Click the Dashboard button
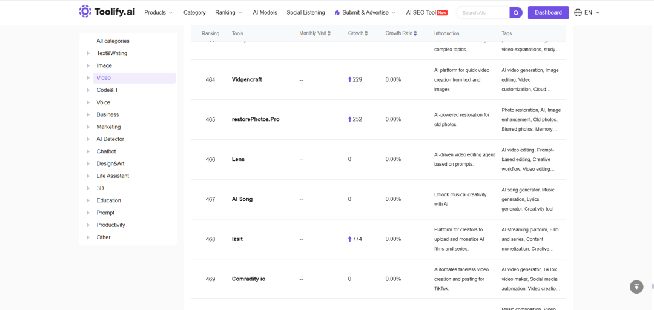The image size is (654, 310). (548, 13)
